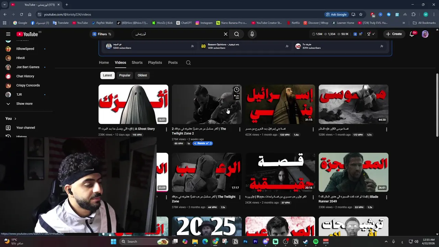The height and width of the screenshot is (247, 439).
Task: Bookmark this page with the star icon
Action: pos(361,14)
